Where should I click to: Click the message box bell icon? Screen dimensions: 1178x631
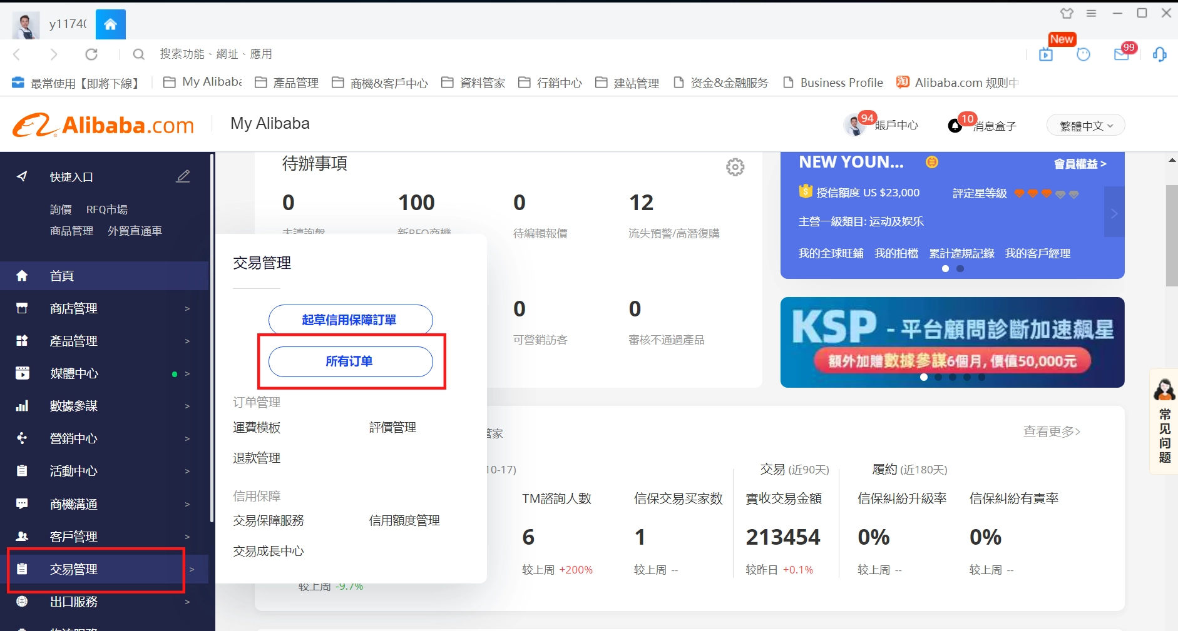[955, 126]
